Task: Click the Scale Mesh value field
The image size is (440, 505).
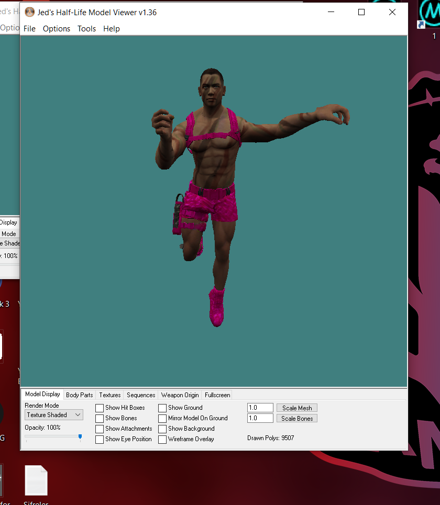Action: [x=260, y=408]
